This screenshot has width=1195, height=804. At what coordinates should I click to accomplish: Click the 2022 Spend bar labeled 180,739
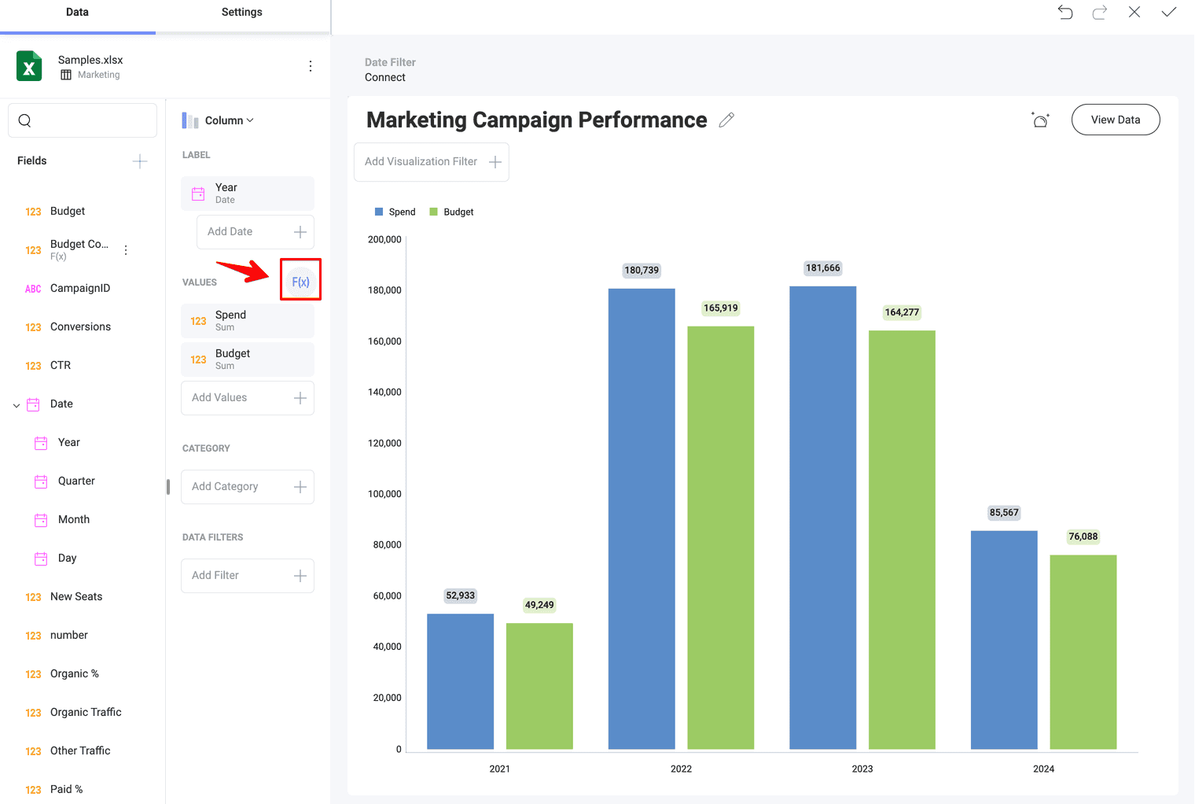pyautogui.click(x=642, y=519)
